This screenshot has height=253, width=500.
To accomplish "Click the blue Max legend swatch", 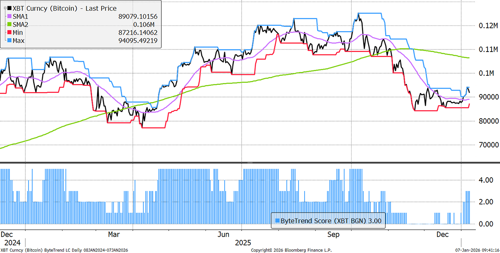I will [10, 40].
